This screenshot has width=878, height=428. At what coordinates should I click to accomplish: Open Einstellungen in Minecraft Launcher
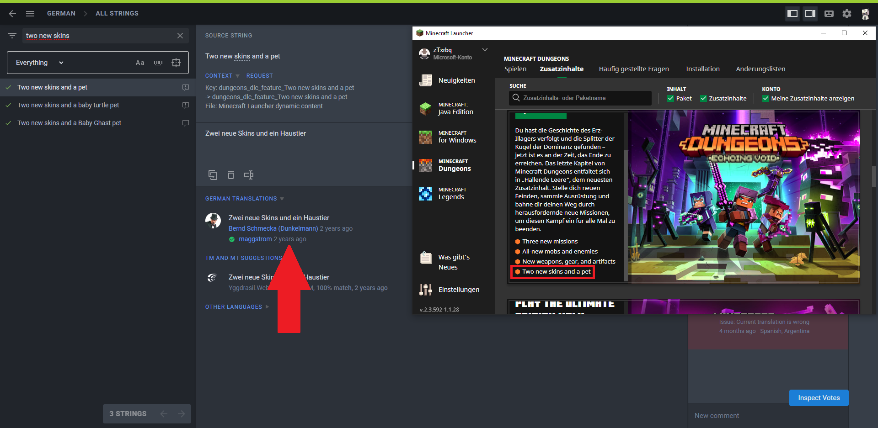[454, 290]
